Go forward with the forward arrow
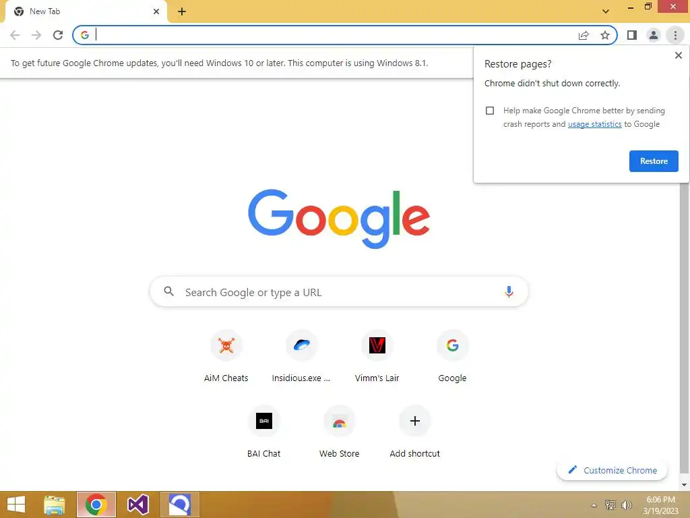690x518 pixels. (36, 35)
